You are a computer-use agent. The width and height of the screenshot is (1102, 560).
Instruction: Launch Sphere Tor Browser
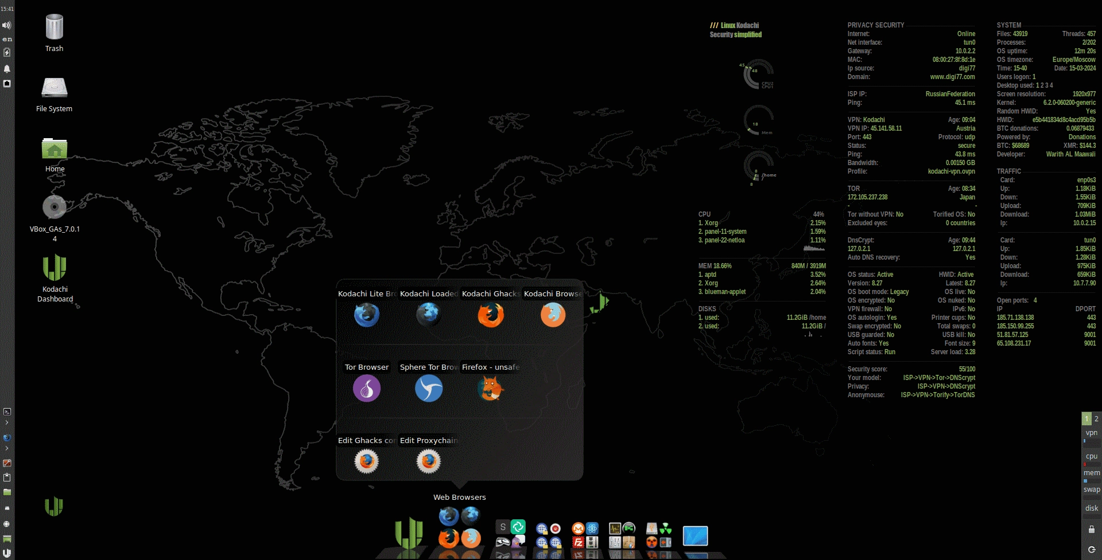coord(428,388)
